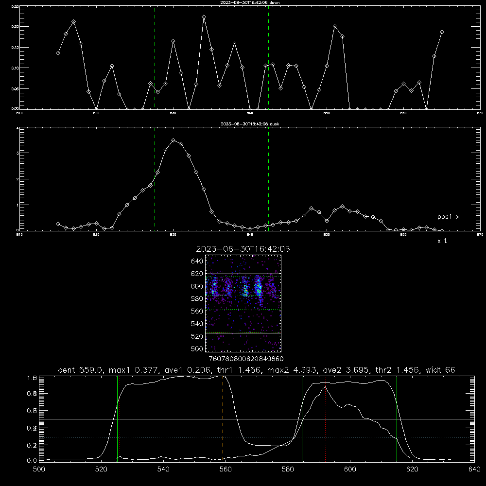
Task: Click the bottom plot y-axis label 0.0
Action: (32, 460)
